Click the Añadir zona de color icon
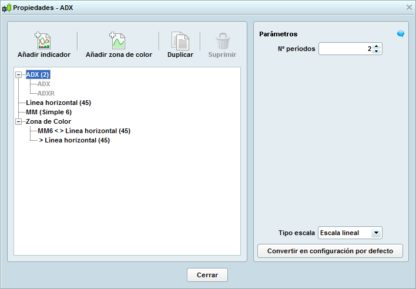This screenshot has width=416, height=289. [x=118, y=41]
